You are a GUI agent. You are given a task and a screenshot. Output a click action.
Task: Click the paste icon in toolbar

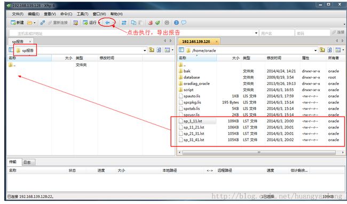(140, 22)
